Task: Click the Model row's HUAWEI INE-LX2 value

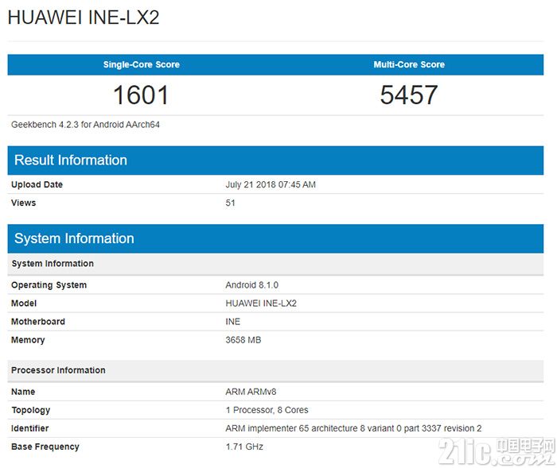Action: point(261,303)
